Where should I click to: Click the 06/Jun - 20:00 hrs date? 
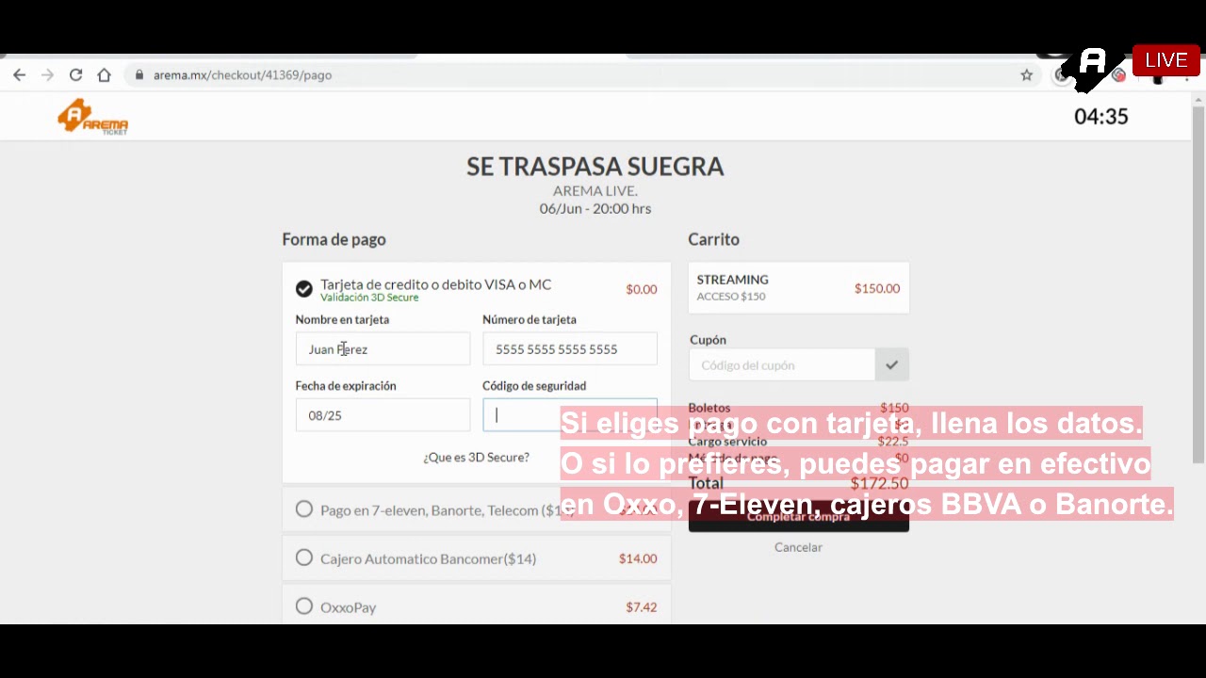click(x=595, y=209)
